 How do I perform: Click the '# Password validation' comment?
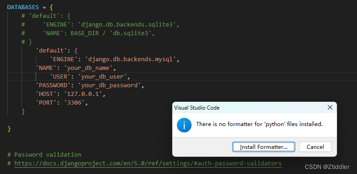(44, 155)
